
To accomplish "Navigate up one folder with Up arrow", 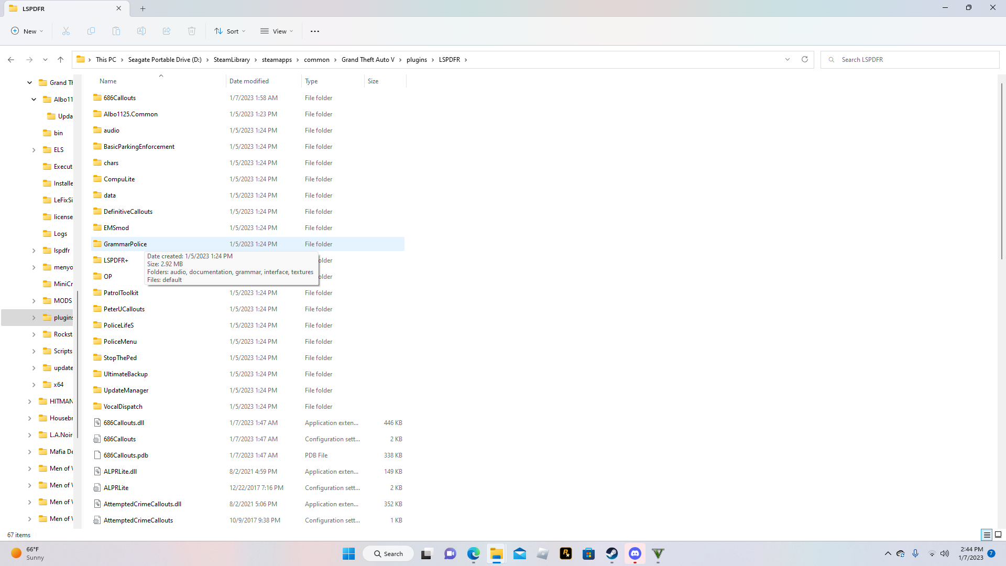I will (x=61, y=60).
